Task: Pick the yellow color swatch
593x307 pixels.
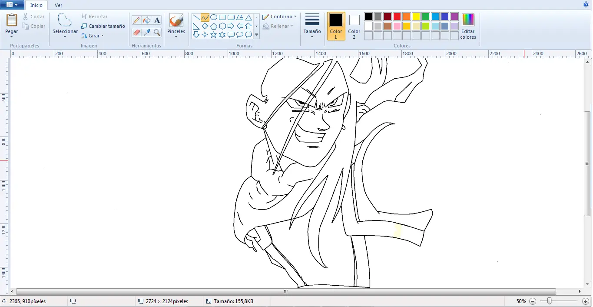Action: pos(416,17)
